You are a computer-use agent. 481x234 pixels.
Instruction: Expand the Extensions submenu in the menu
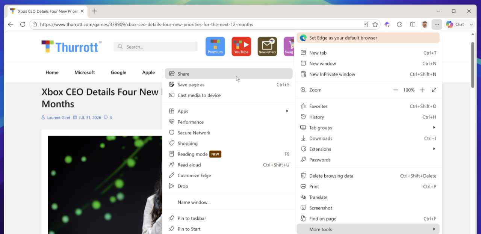click(x=368, y=149)
